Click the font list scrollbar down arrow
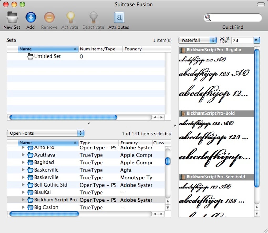This screenshot has height=233, width=268. click(x=167, y=208)
